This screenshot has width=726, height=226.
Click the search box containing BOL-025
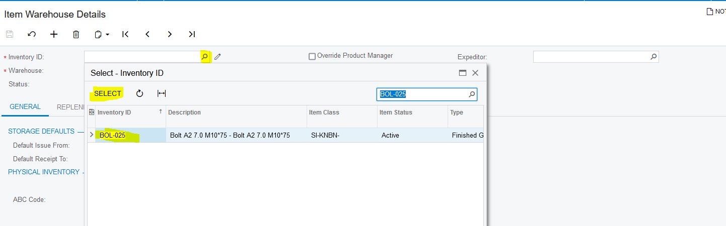[x=422, y=94]
